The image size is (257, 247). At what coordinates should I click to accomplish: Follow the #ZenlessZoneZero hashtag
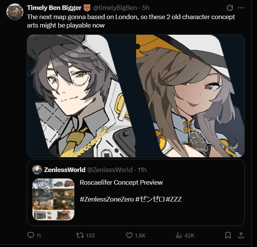tap(107, 199)
